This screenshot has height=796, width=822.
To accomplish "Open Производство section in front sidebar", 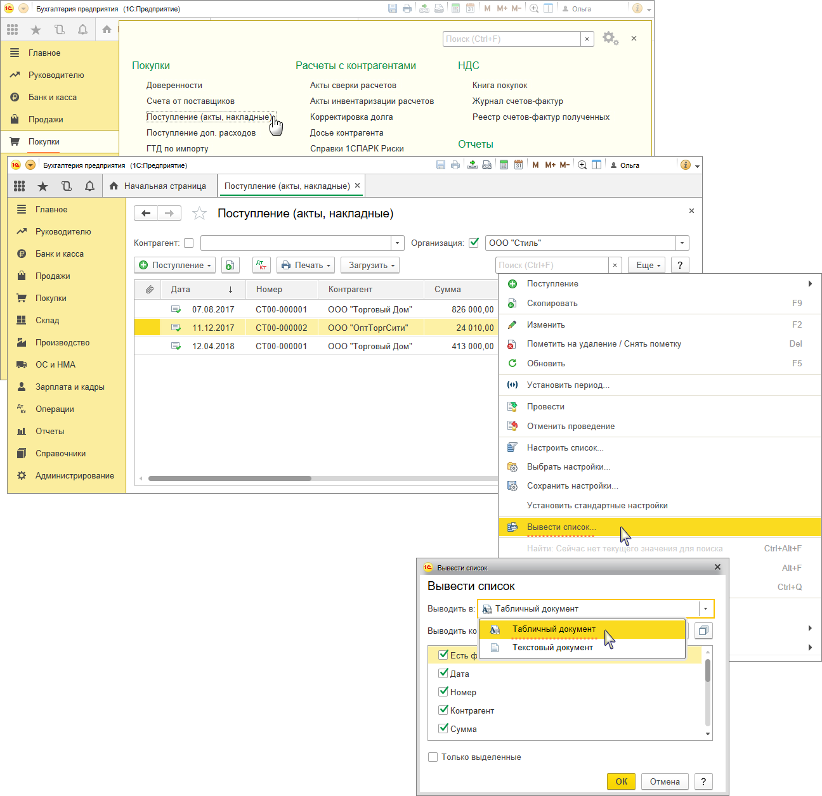I will coord(62,342).
